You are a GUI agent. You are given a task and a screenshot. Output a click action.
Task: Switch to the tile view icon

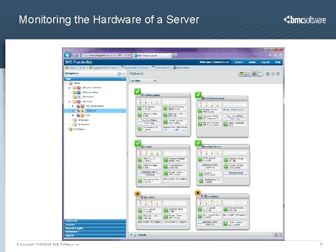click(248, 74)
